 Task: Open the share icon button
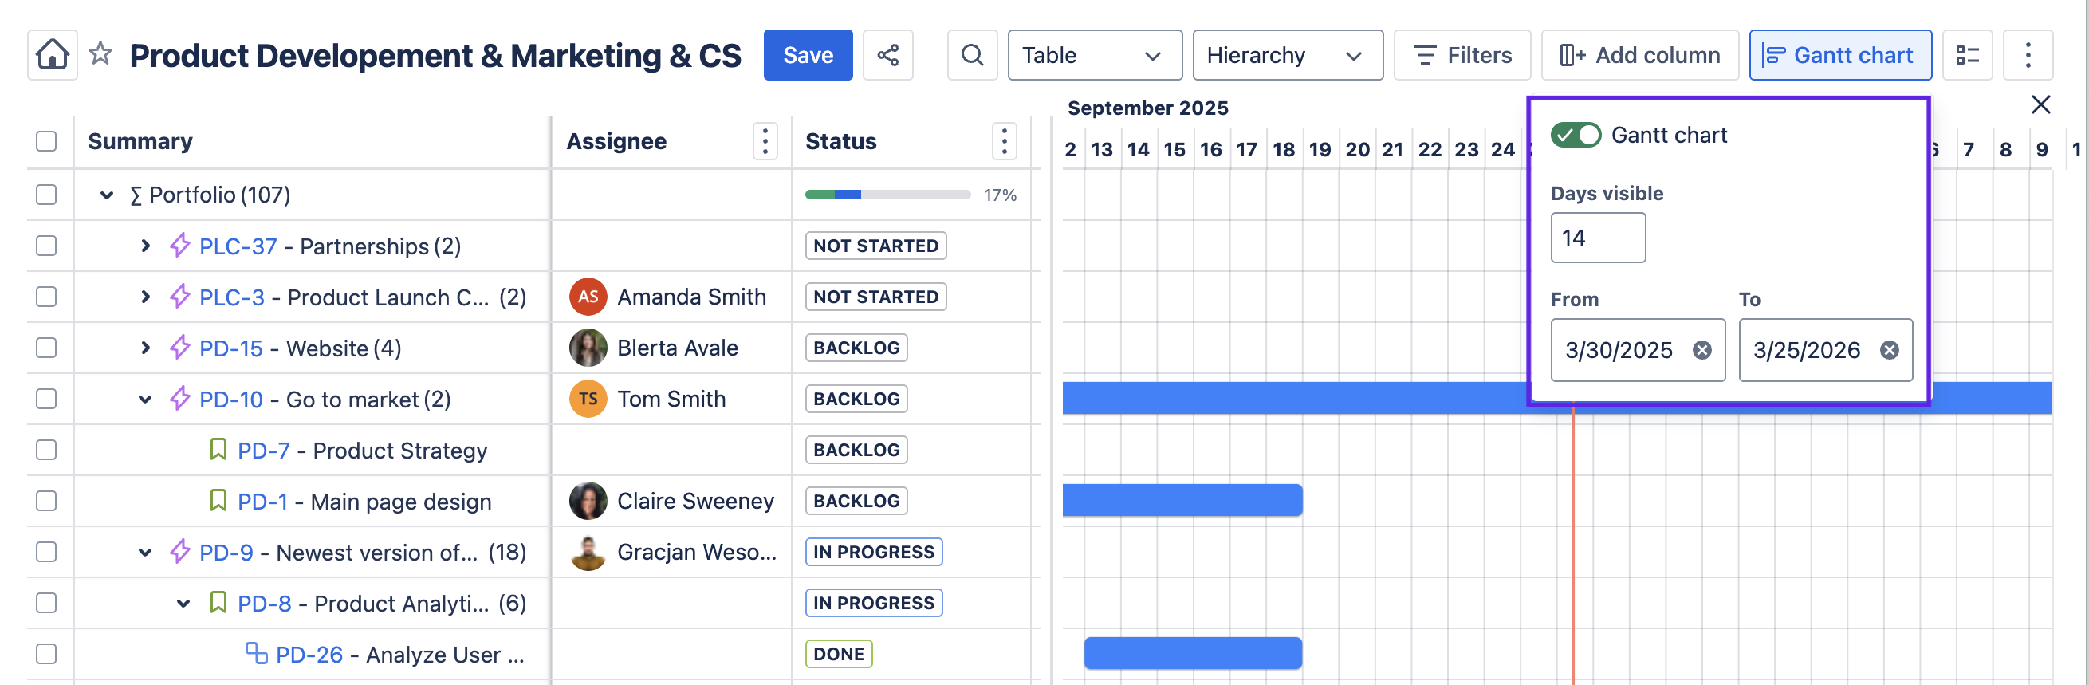(887, 55)
